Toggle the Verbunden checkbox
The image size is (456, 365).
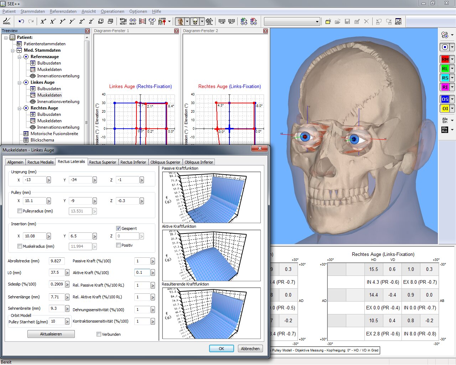[99, 334]
